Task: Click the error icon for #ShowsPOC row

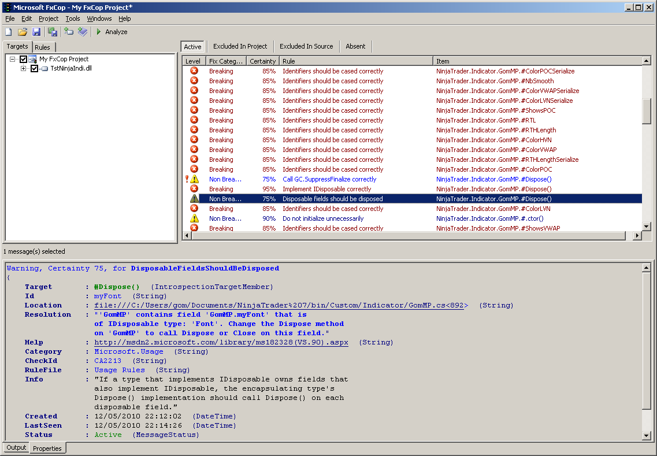Action: pyautogui.click(x=194, y=110)
